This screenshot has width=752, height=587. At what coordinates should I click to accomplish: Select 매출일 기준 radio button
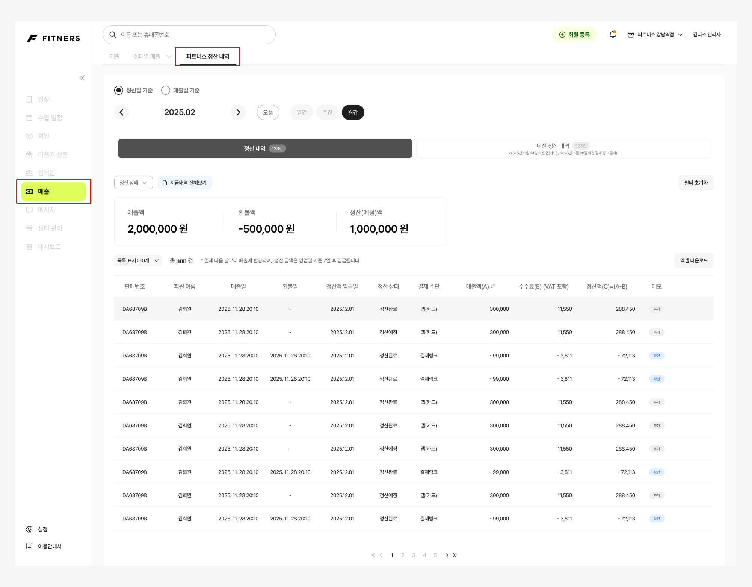[166, 90]
